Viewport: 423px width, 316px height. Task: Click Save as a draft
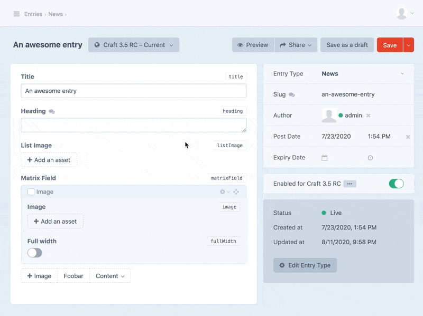coord(347,45)
